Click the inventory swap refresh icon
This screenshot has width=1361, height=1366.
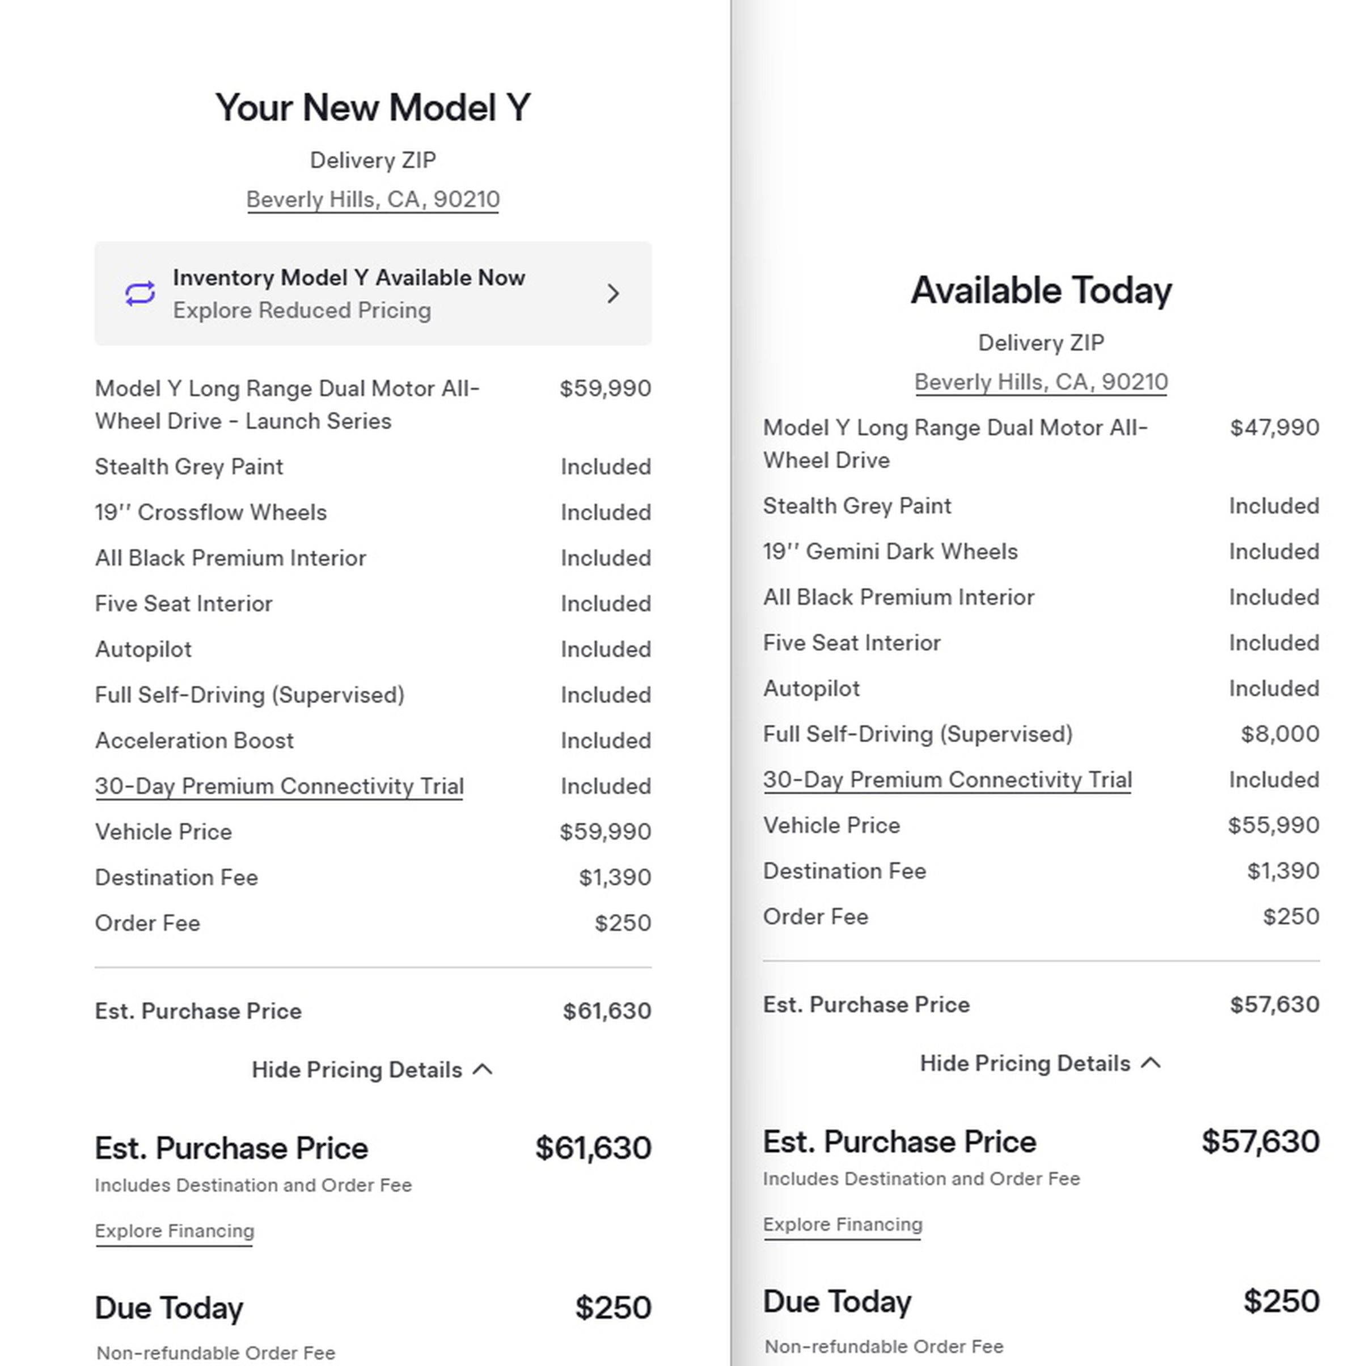(140, 293)
